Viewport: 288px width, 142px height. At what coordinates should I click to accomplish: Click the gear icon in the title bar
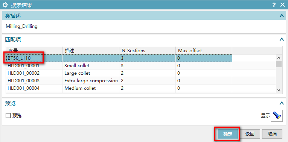(6, 5)
